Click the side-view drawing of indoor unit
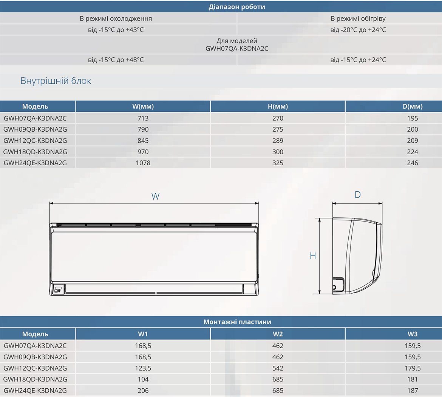The image size is (442, 397). [357, 256]
